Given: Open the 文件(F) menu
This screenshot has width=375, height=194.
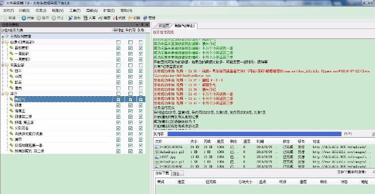Looking at the screenshot, I should pos(8,10).
